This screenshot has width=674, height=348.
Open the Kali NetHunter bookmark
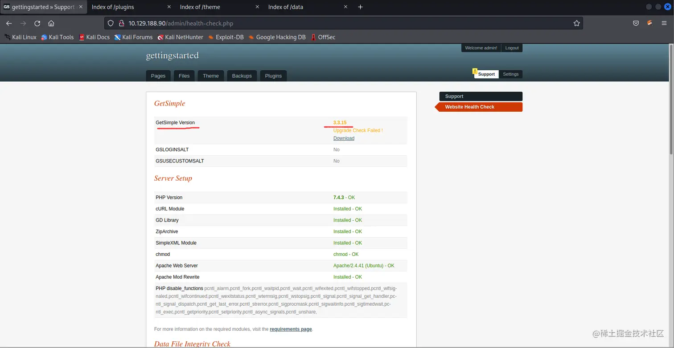pos(180,37)
